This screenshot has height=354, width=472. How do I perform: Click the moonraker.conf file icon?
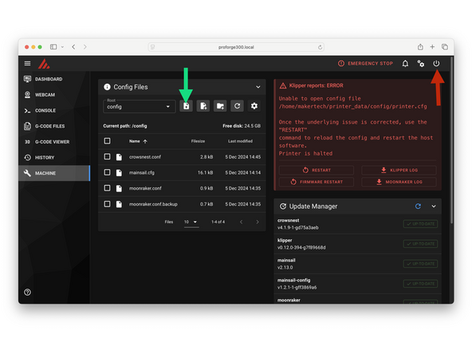pos(120,188)
